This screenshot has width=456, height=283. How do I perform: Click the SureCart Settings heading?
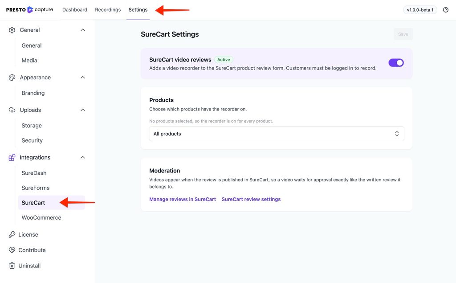(x=170, y=34)
